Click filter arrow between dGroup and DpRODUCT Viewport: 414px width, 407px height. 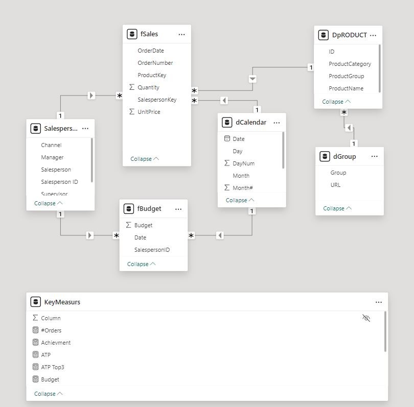point(349,128)
